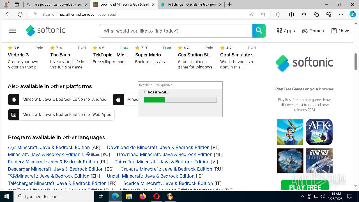Click the Softonic logo in the header

45,31
